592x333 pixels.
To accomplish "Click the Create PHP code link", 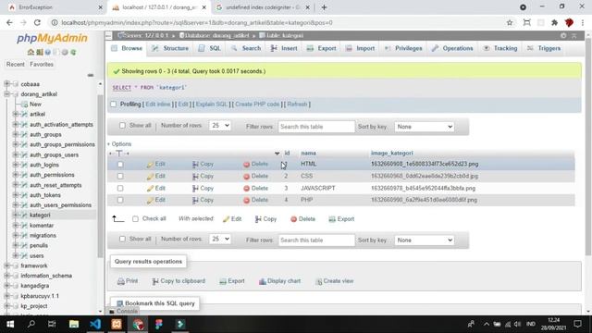I will pyautogui.click(x=257, y=105).
